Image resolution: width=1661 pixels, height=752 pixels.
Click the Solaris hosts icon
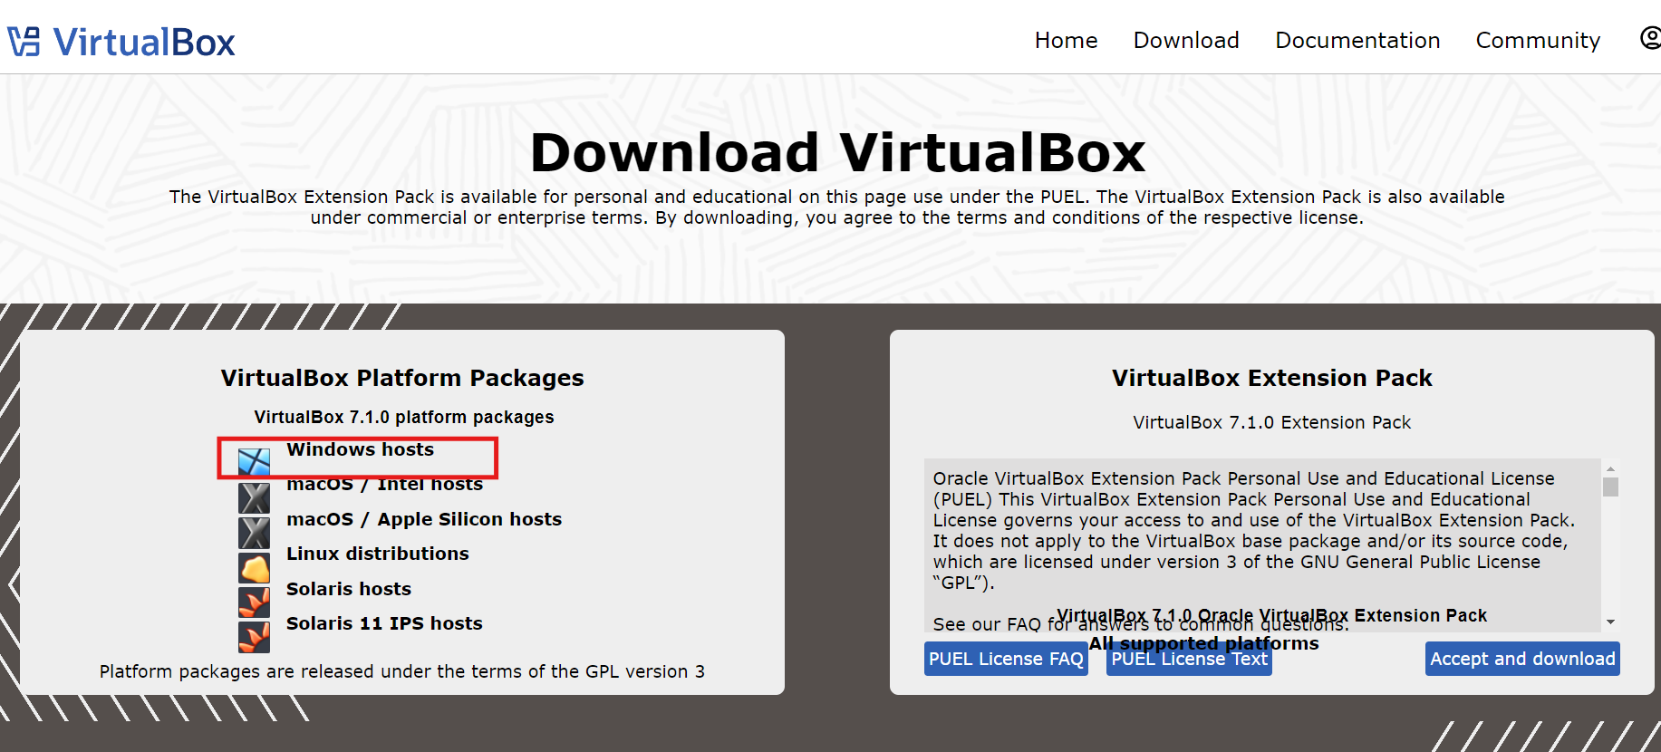pyautogui.click(x=254, y=603)
